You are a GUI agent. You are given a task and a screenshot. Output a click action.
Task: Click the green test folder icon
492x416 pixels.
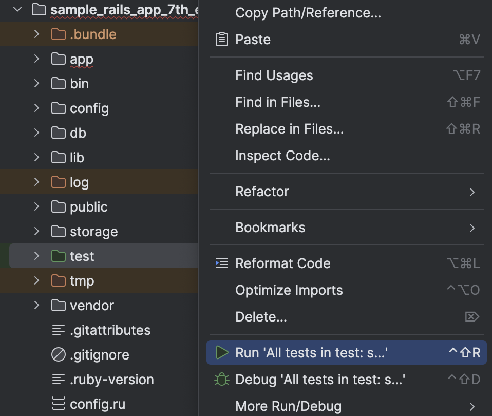[59, 256]
